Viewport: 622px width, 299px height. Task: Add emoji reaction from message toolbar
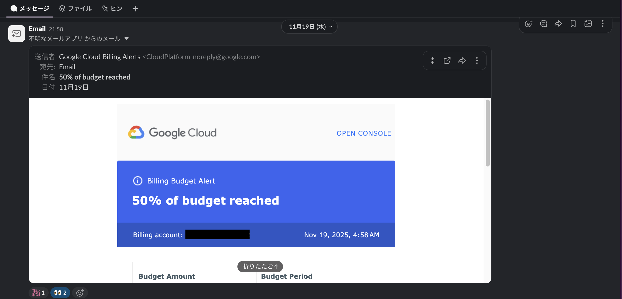point(528,24)
